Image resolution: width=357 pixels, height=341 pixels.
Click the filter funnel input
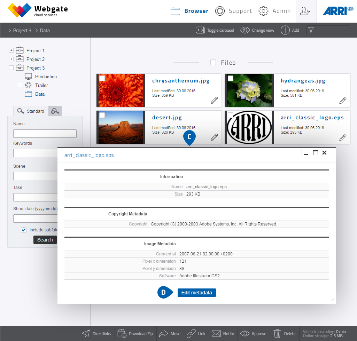(x=328, y=30)
